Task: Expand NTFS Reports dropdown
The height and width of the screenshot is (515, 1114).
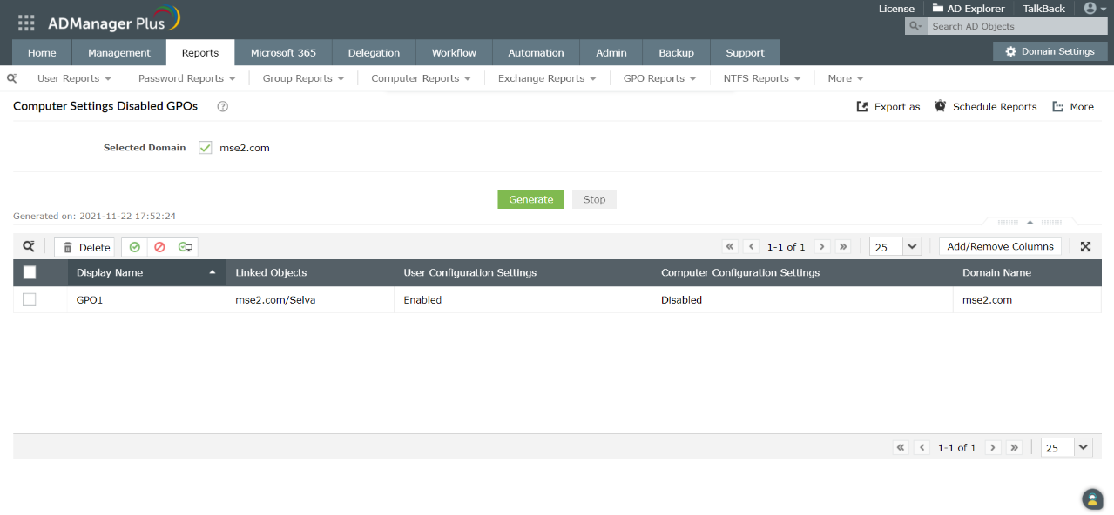Action: pyautogui.click(x=762, y=78)
